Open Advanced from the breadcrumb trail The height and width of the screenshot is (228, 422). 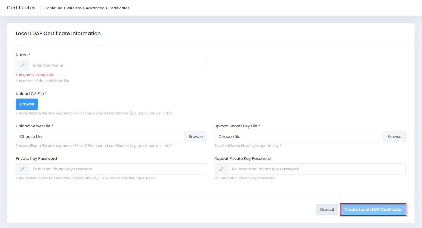coord(95,8)
